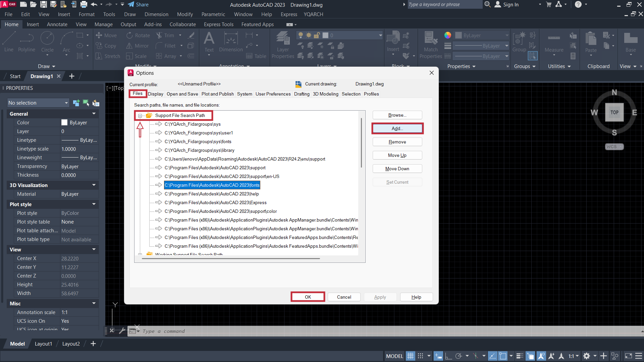Select the AutoCAD 2023\help path row
Screen dimensions: 644x362
(212, 194)
